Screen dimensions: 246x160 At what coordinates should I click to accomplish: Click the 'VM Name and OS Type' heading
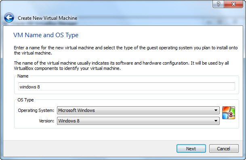(x=46, y=35)
